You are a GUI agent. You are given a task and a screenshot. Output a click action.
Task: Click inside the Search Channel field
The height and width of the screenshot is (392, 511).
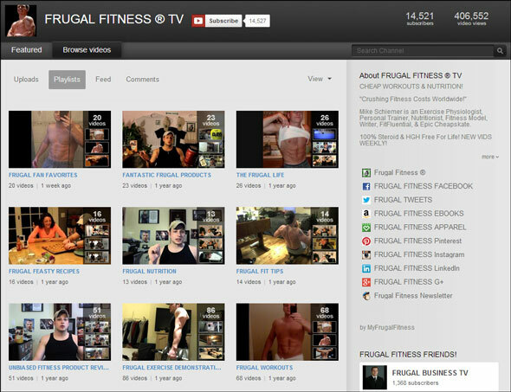[423, 51]
